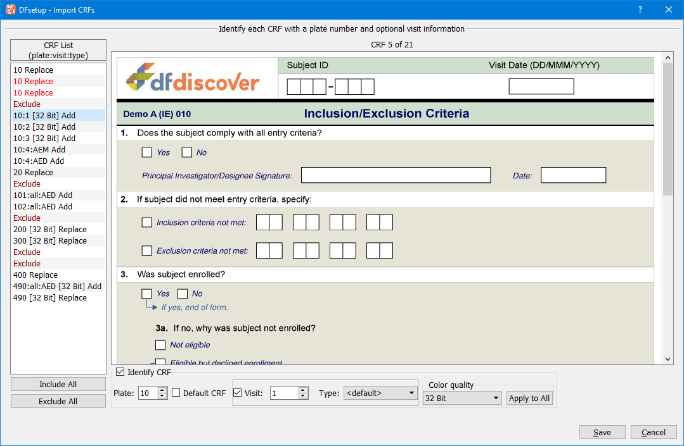Select '490:all:AED [32 Bit] Add' entry
Image resolution: width=684 pixels, height=446 pixels.
57,287
